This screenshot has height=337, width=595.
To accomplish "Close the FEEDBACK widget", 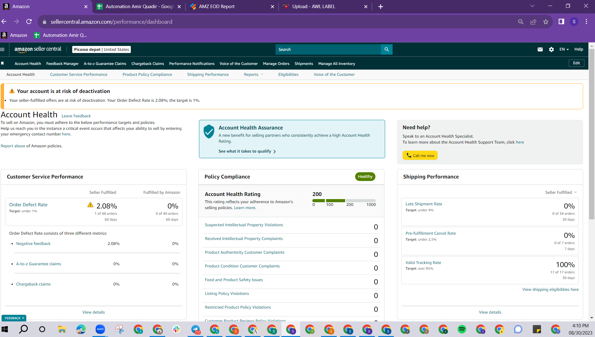I will point(23,318).
